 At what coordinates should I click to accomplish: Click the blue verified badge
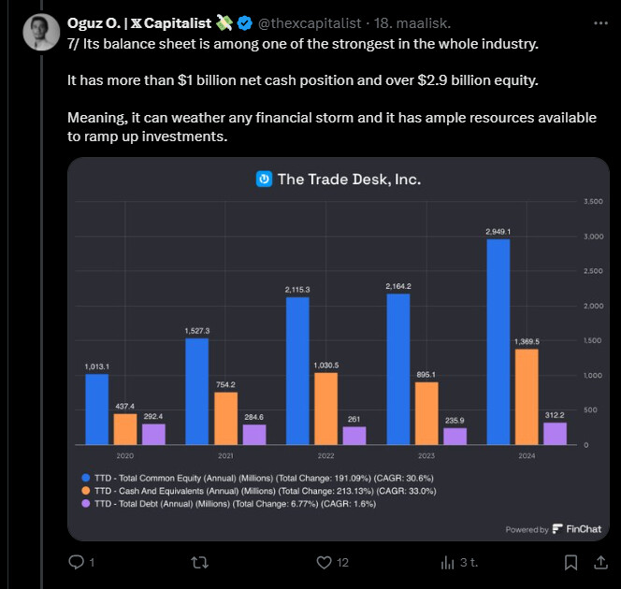(245, 22)
